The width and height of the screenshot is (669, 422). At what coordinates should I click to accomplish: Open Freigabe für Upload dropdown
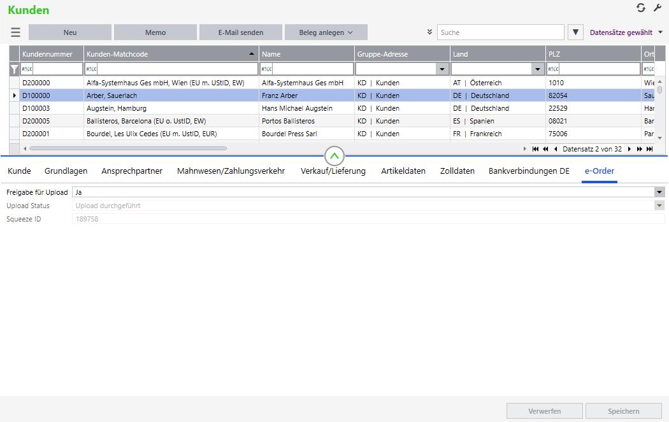659,192
